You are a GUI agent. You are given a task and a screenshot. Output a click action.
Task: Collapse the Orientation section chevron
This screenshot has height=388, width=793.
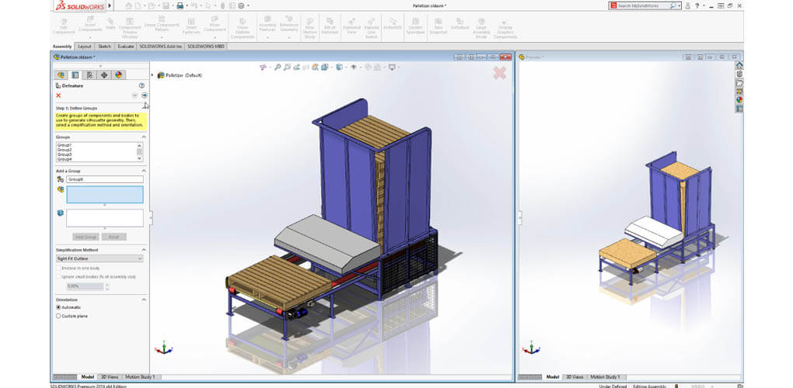click(143, 299)
